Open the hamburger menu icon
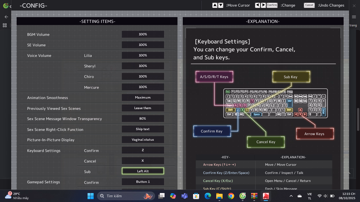This screenshot has height=202, width=360. [354, 17]
